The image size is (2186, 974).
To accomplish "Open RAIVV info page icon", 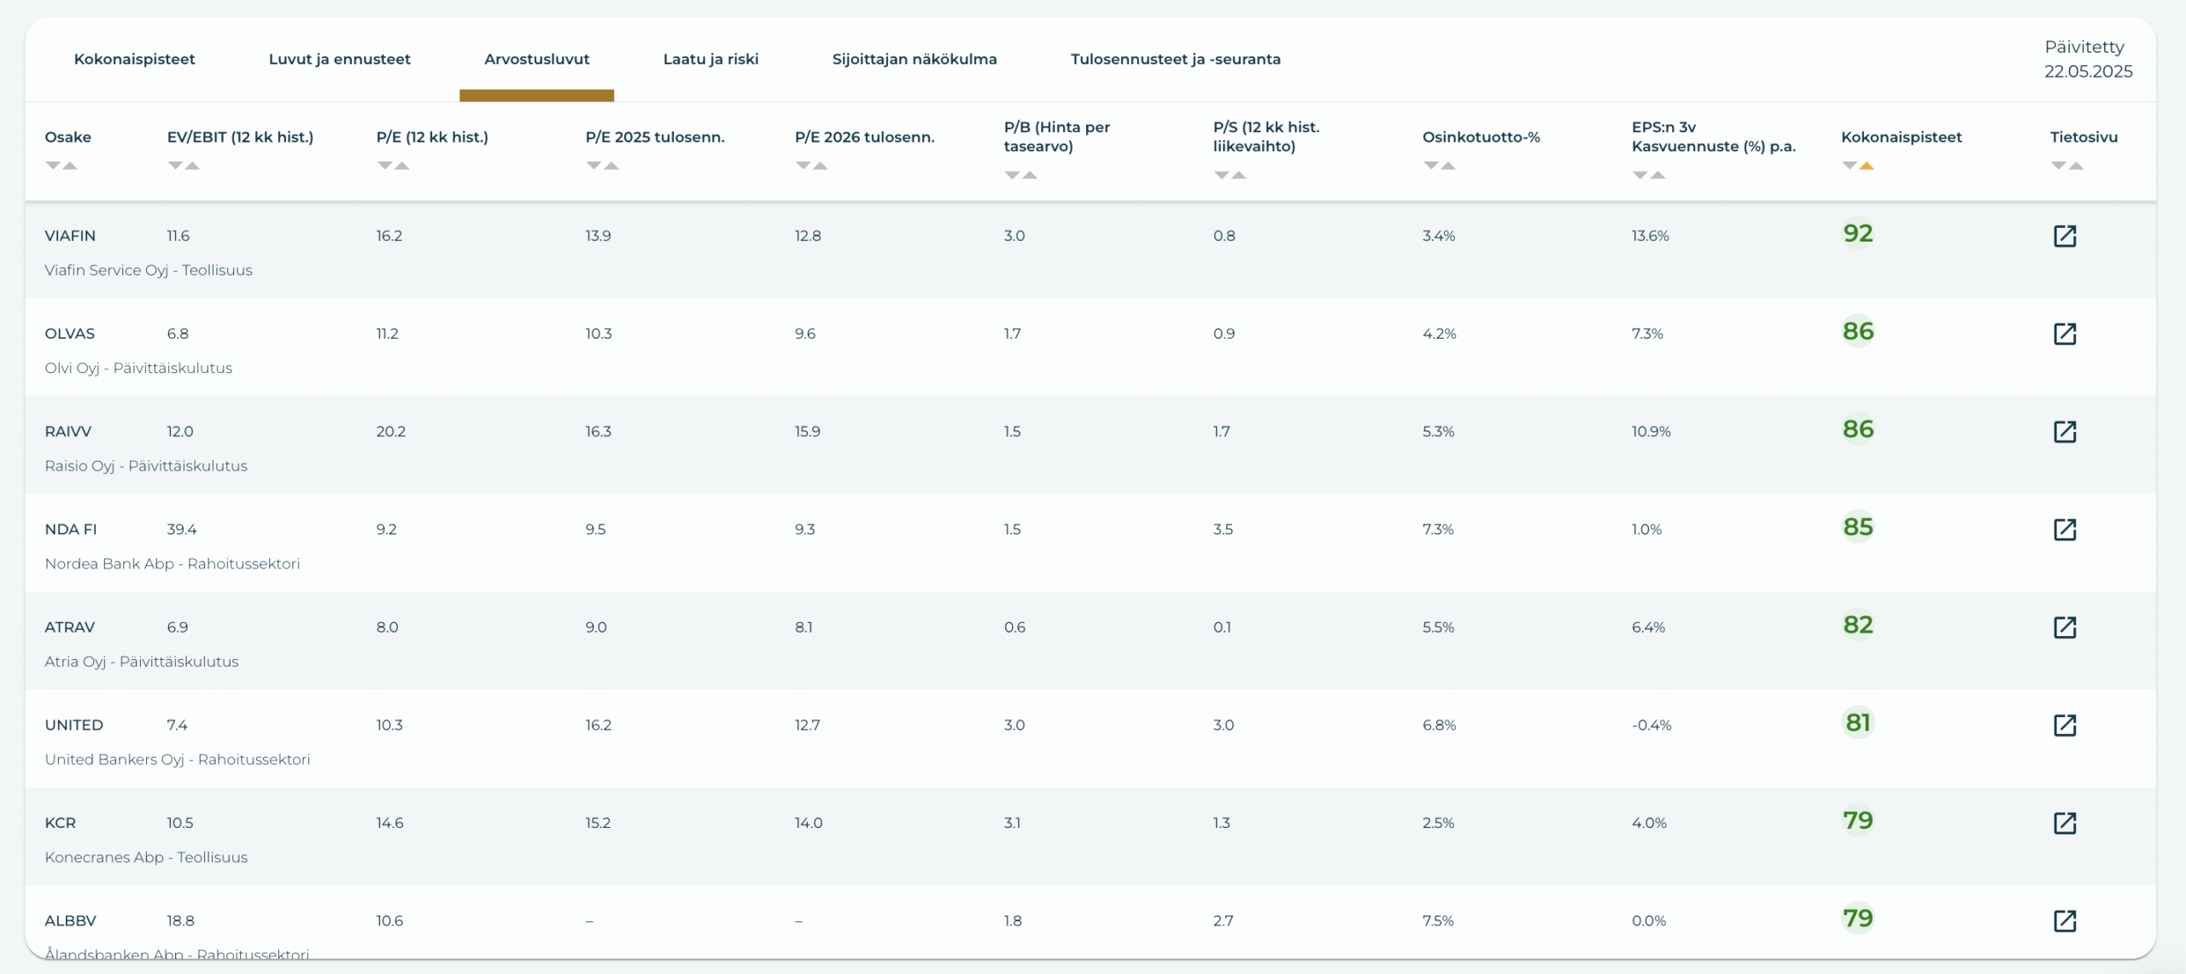I will click(2065, 431).
